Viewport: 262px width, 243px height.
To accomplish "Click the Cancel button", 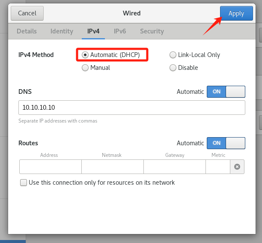I will pyautogui.click(x=27, y=13).
